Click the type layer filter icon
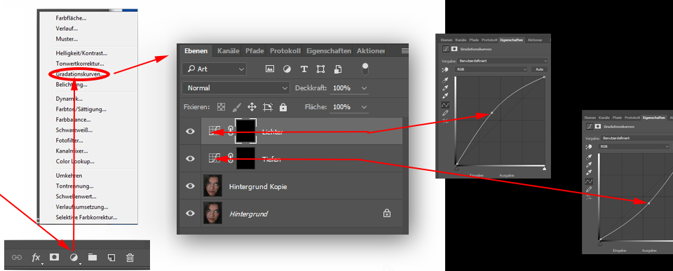 [x=304, y=69]
